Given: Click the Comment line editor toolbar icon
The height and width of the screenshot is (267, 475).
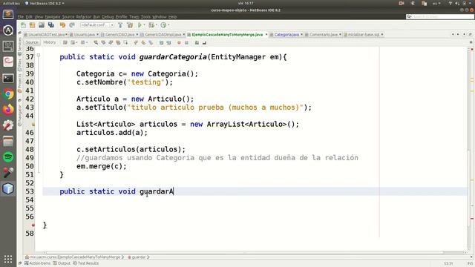Looking at the screenshot, I should pos(197,43).
